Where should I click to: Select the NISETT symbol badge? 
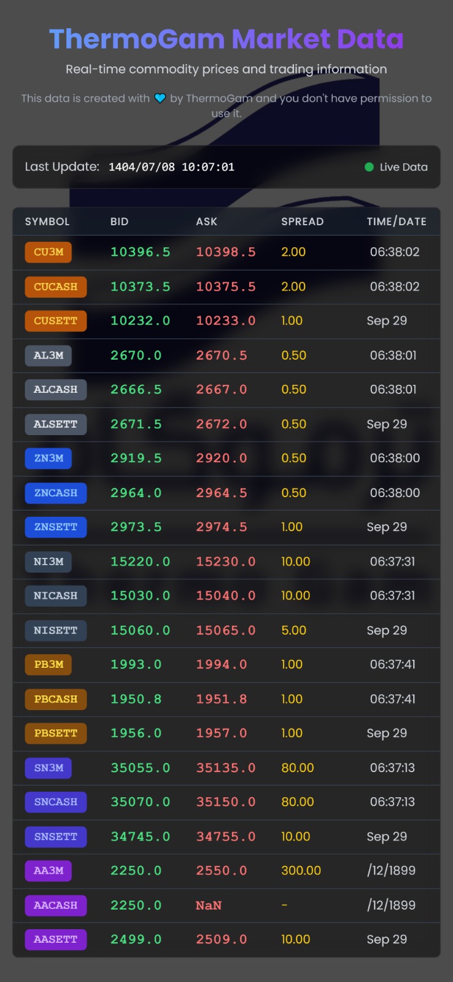[56, 630]
